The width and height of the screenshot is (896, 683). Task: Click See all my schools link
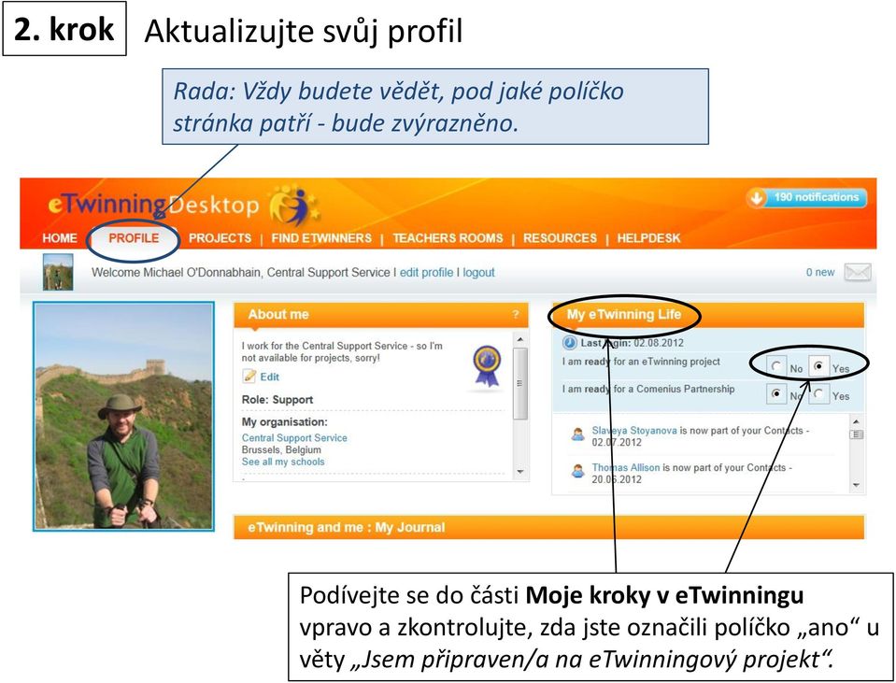tap(283, 462)
